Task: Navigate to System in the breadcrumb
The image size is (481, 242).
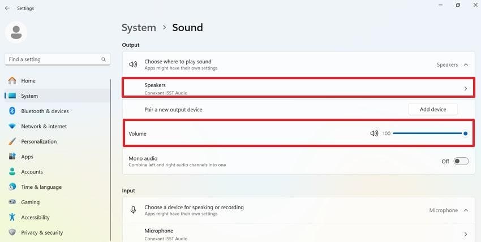Action: (x=139, y=28)
